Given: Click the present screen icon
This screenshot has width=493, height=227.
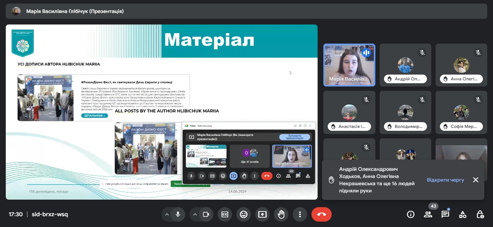Looking at the screenshot, I should [x=262, y=214].
